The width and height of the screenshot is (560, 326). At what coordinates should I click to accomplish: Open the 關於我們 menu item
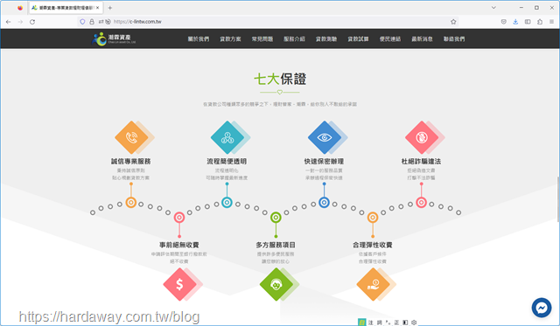[x=199, y=38]
